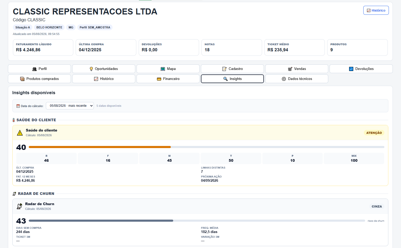Click the notepad icon on the Cadastro tab

click(224, 69)
